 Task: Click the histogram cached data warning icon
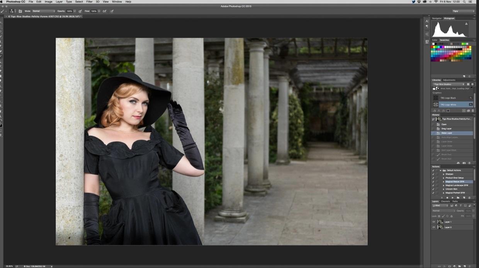pyautogui.click(x=466, y=23)
